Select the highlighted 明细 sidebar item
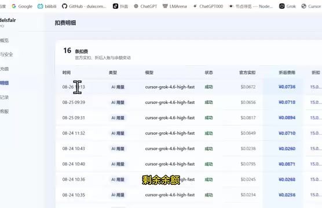This screenshot has width=322, height=208. [4, 83]
